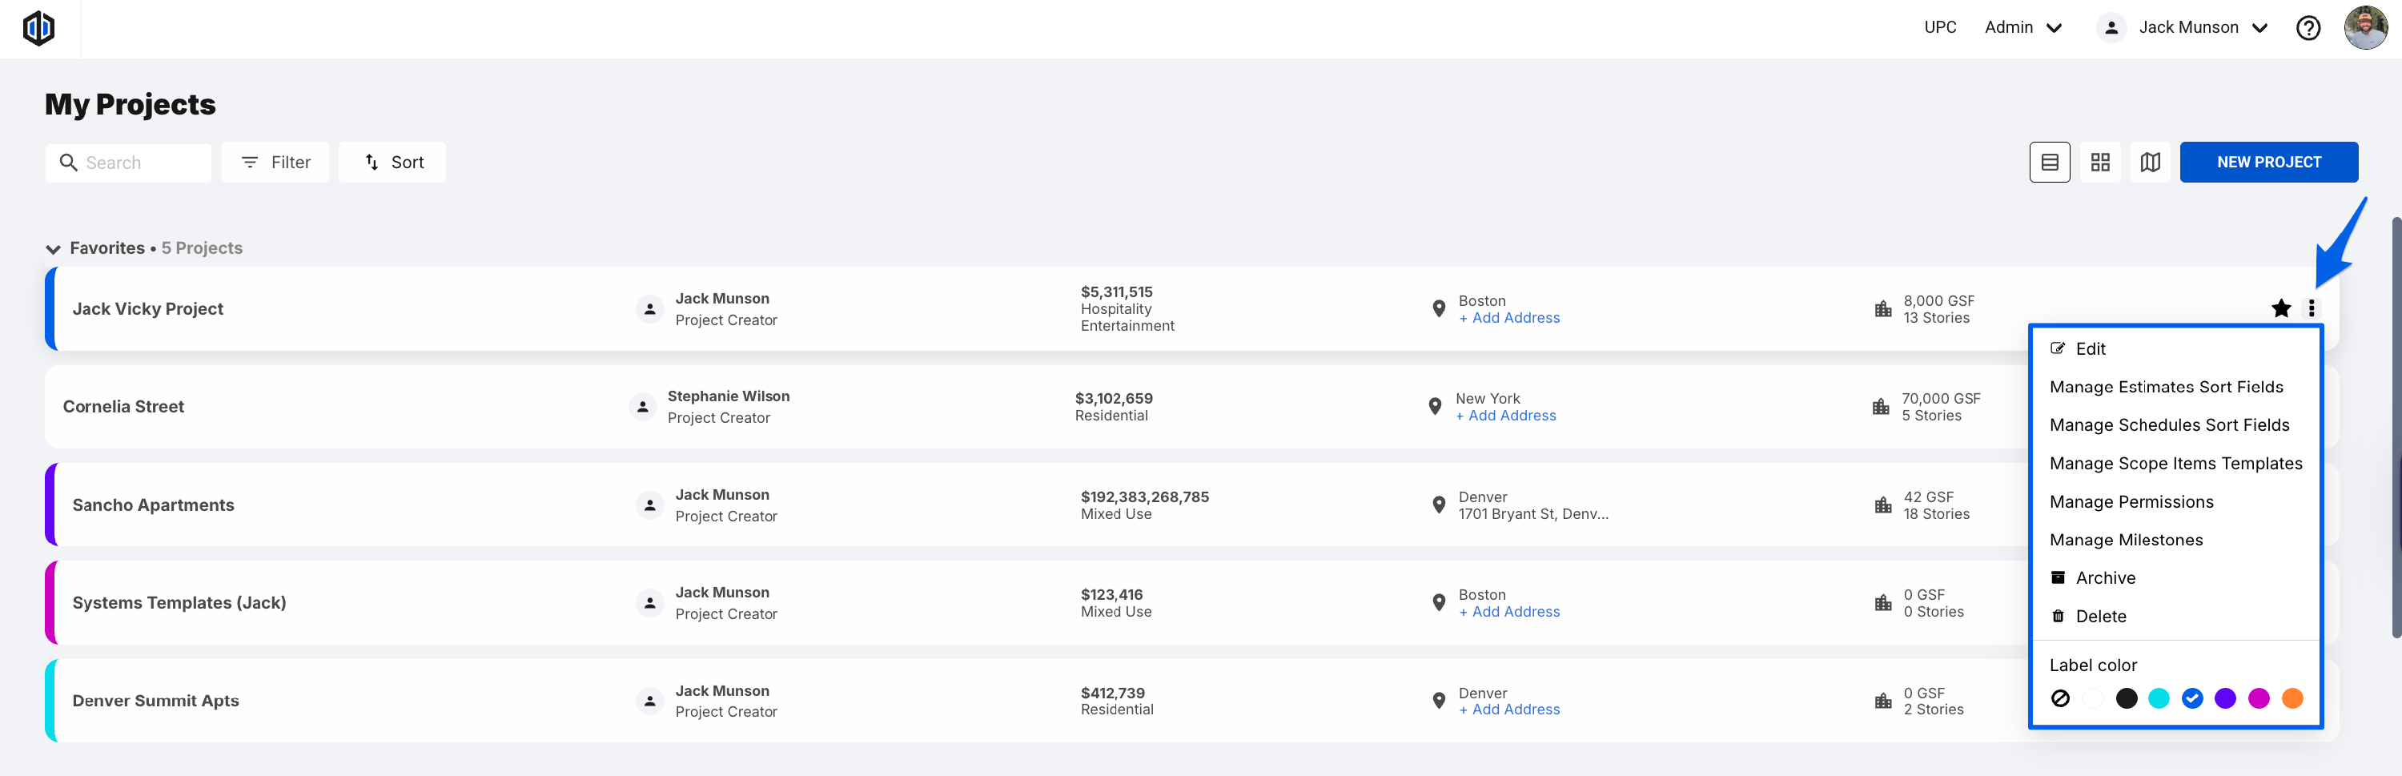The height and width of the screenshot is (776, 2402).
Task: Open the user profile photo avatar
Action: [2366, 28]
